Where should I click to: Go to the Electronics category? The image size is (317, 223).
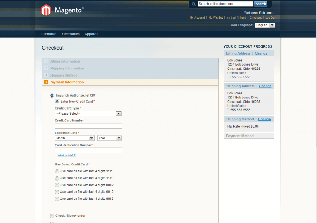click(x=70, y=34)
